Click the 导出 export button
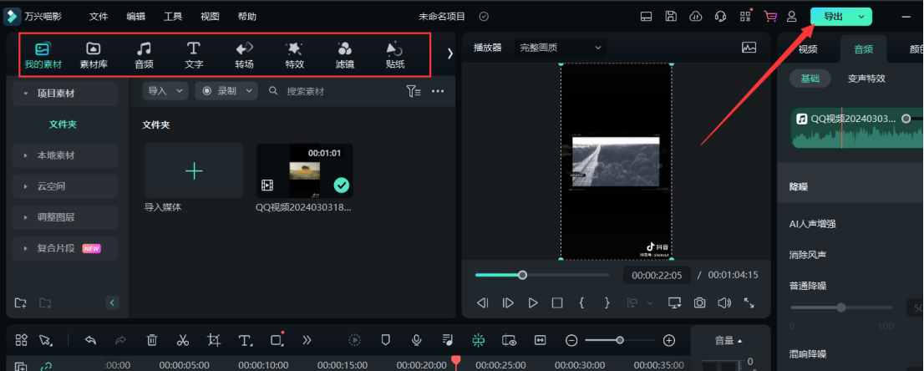Viewport: 924px width, 371px height. 833,17
